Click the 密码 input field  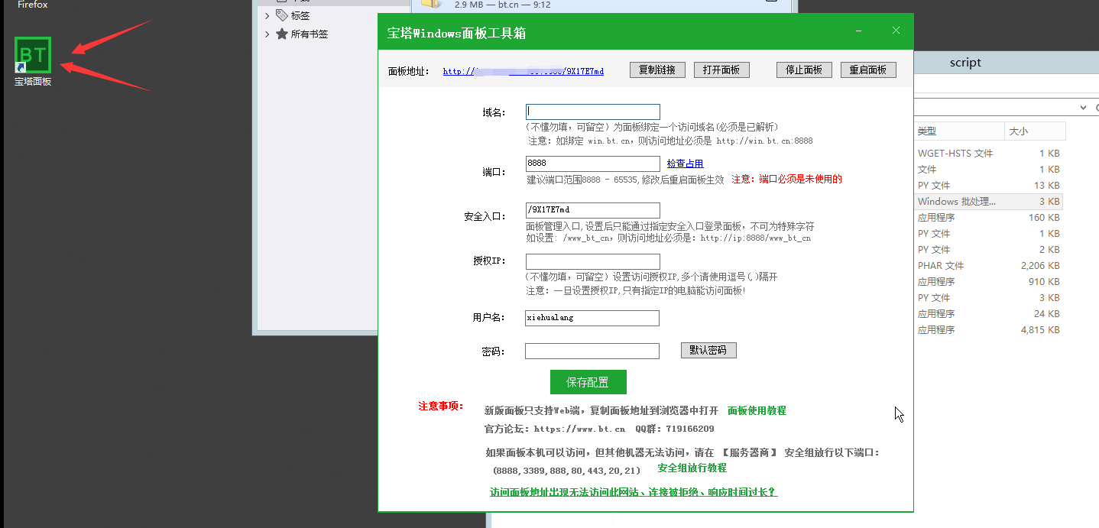pyautogui.click(x=592, y=351)
